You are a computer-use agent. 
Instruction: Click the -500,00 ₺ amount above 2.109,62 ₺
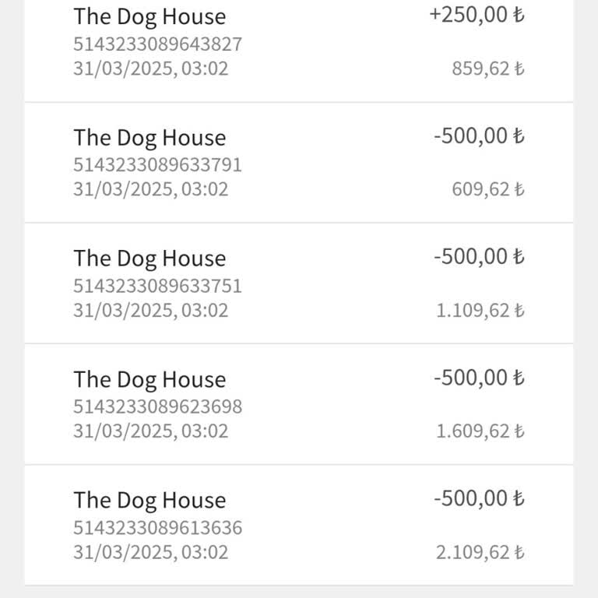479,499
